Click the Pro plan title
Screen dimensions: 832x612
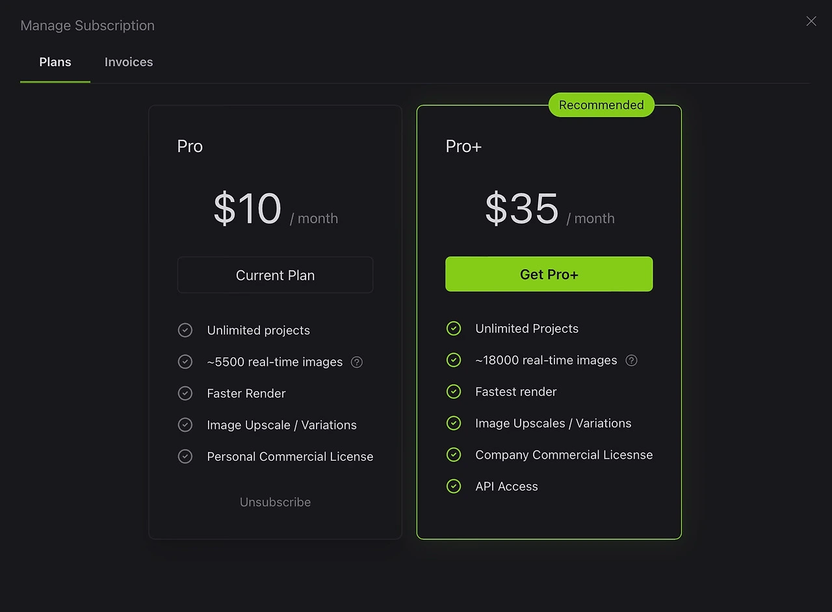190,146
